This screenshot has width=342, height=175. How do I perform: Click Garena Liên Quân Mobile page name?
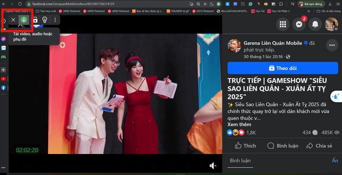273,43
